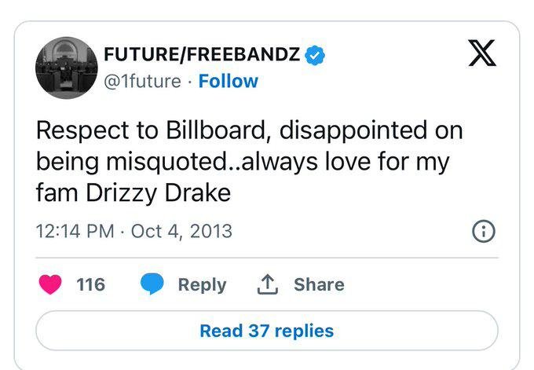The image size is (534, 370).
Task: Click "Drizzy Drake" in the tweet text
Action: [148, 192]
